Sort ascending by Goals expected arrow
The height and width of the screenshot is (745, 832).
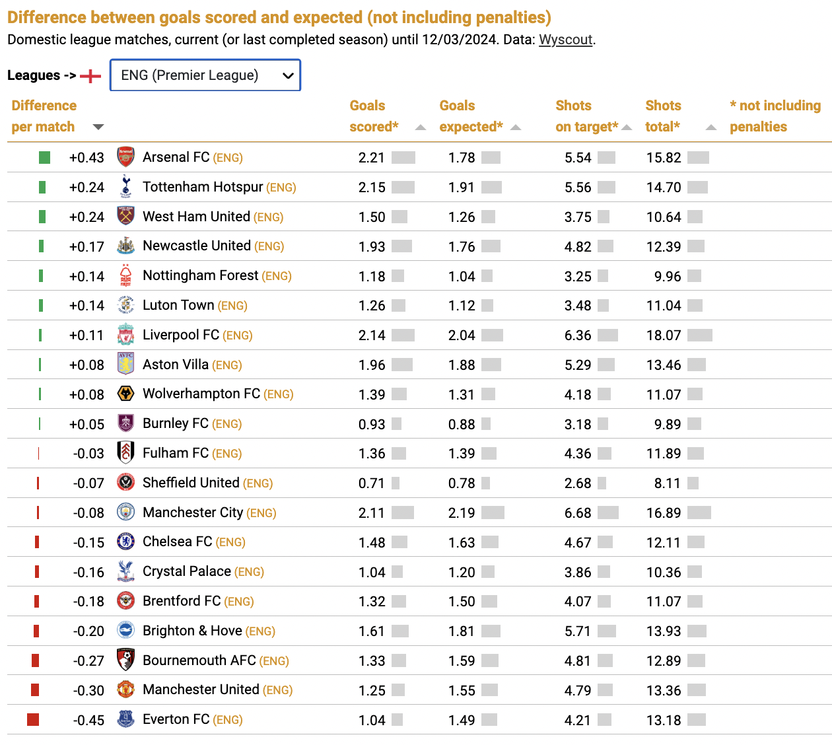pyautogui.click(x=516, y=127)
